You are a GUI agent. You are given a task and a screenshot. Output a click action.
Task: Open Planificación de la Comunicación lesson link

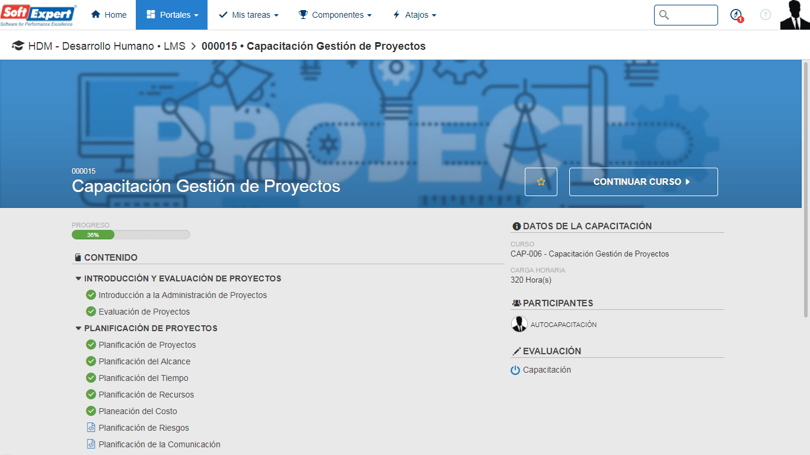click(x=160, y=444)
